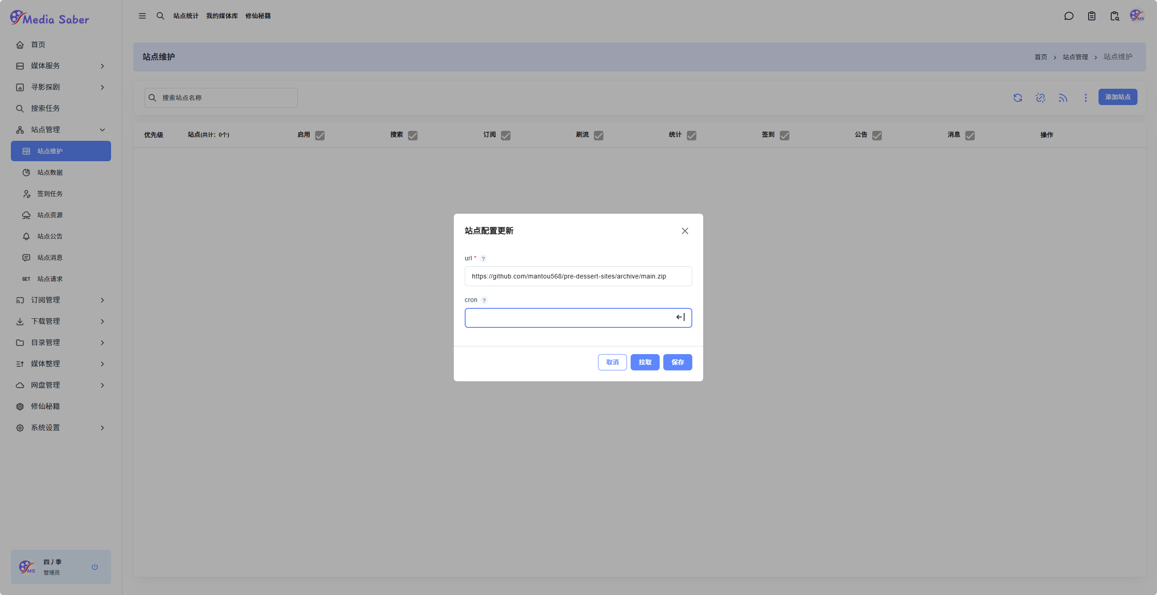Open 站点数据 in the sidebar
This screenshot has width=1157, height=595.
[50, 173]
